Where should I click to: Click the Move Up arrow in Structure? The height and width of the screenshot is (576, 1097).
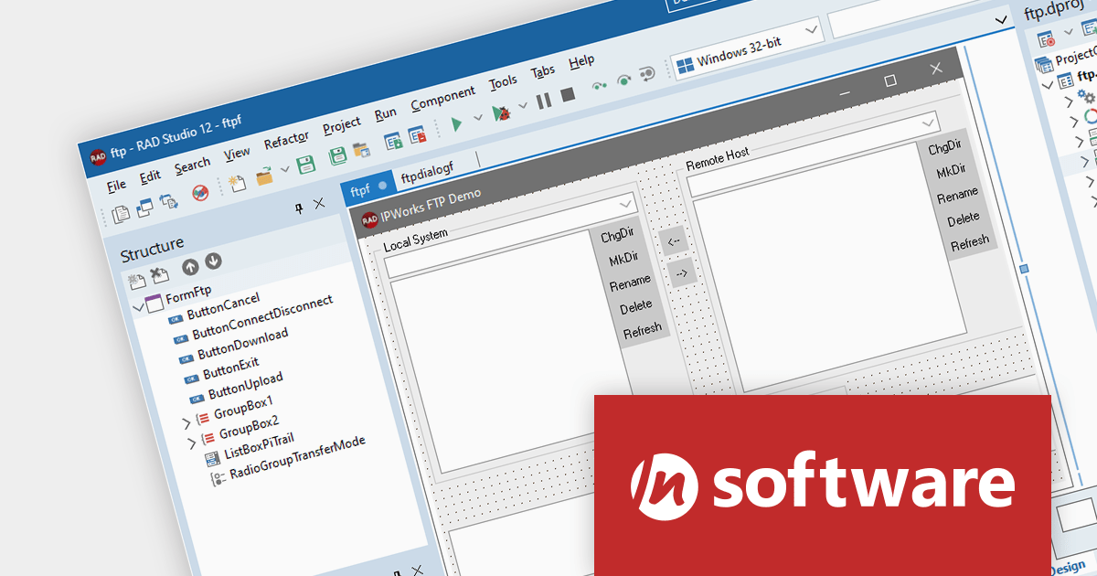(190, 267)
